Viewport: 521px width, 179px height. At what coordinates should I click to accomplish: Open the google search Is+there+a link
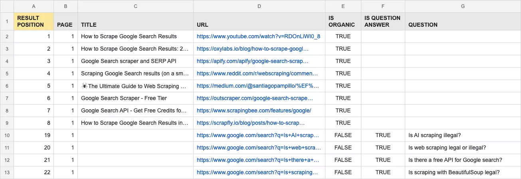click(258, 160)
